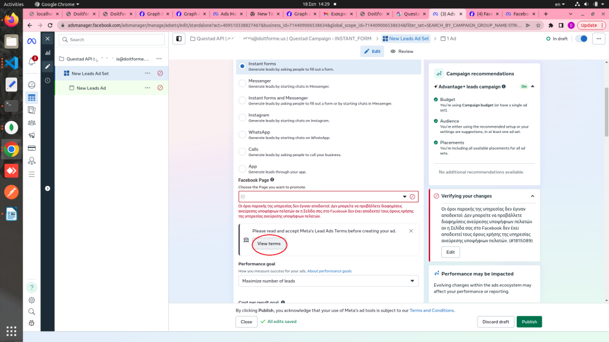The height and width of the screenshot is (342, 609).
Task: Select the Messenger lead method radio
Action: (242, 83)
